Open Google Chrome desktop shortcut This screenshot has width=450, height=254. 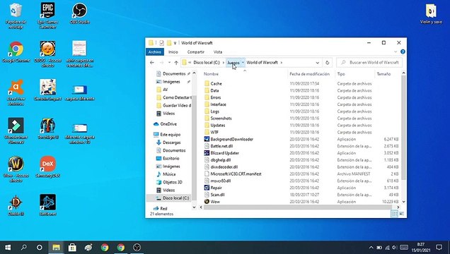coord(16,52)
